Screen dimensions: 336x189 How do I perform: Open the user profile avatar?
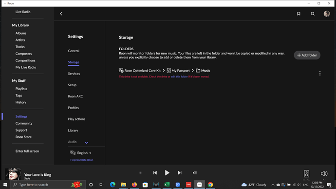pyautogui.click(x=327, y=14)
